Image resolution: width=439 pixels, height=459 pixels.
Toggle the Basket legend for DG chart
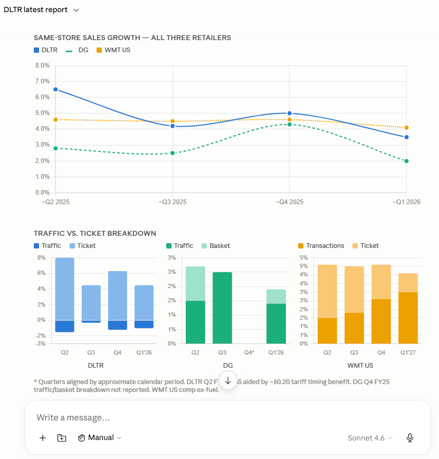tap(216, 246)
